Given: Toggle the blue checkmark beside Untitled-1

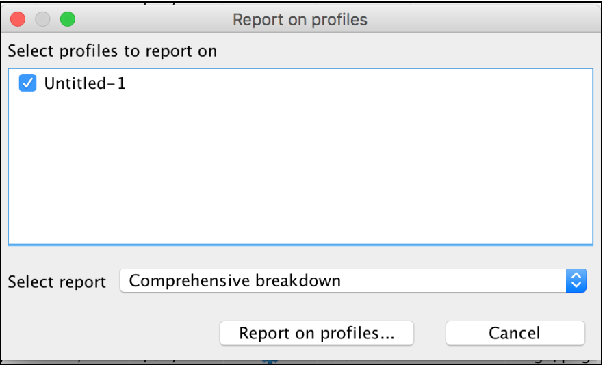Looking at the screenshot, I should 27,83.
